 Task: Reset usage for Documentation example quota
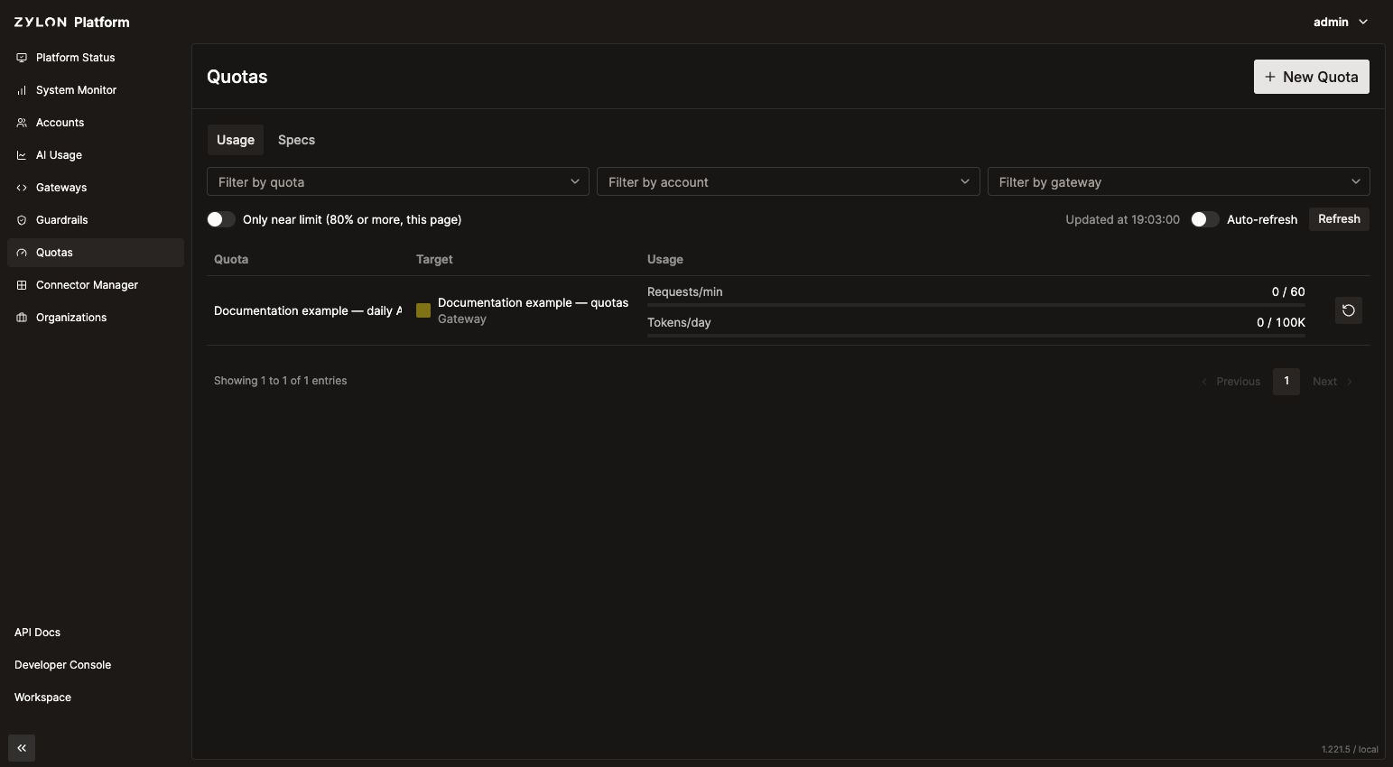pos(1349,310)
